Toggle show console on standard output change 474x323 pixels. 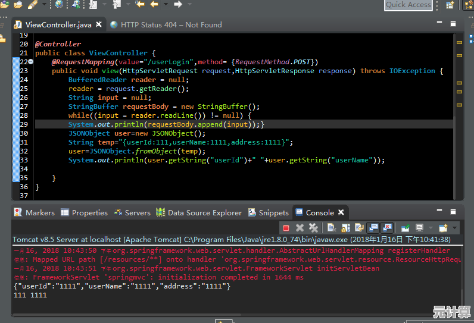click(373, 228)
